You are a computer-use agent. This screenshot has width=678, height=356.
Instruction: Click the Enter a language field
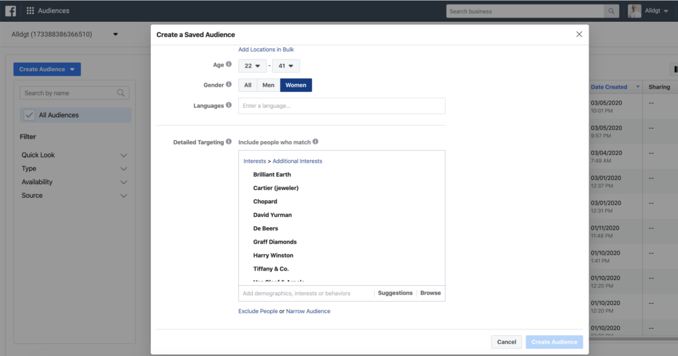click(342, 106)
